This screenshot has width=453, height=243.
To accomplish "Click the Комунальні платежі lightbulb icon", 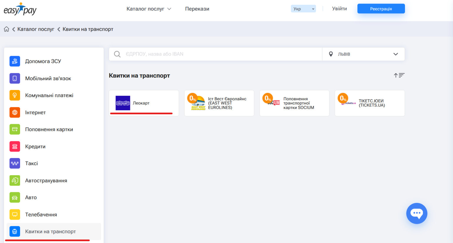I will click(x=15, y=95).
